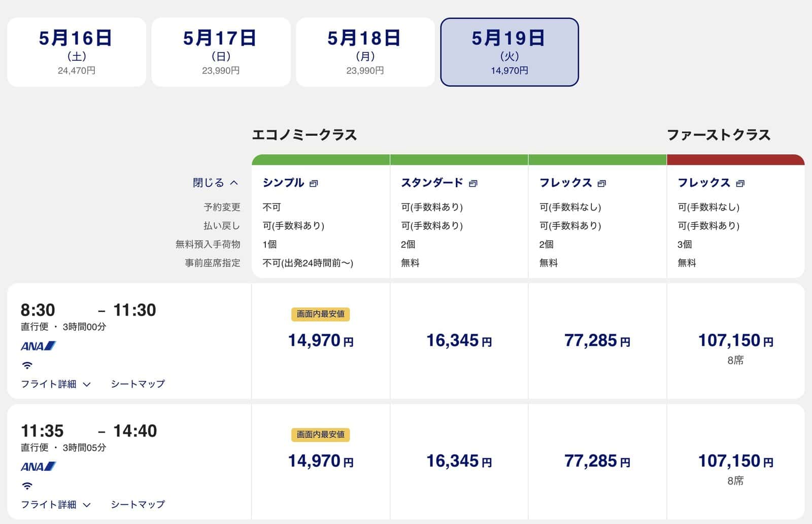Viewport: 812px width, 524px height.
Task: Click the ファーストクラス heading
Action: click(x=719, y=135)
